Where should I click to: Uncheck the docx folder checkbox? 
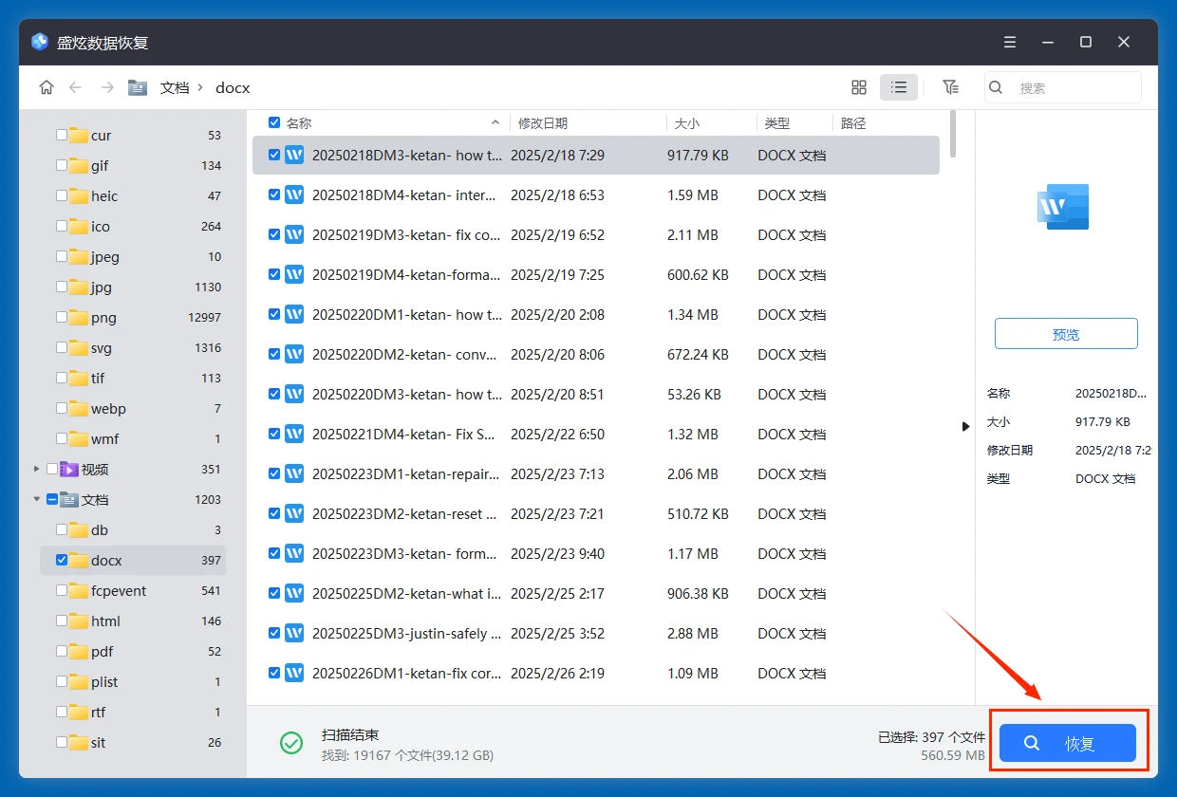click(62, 560)
